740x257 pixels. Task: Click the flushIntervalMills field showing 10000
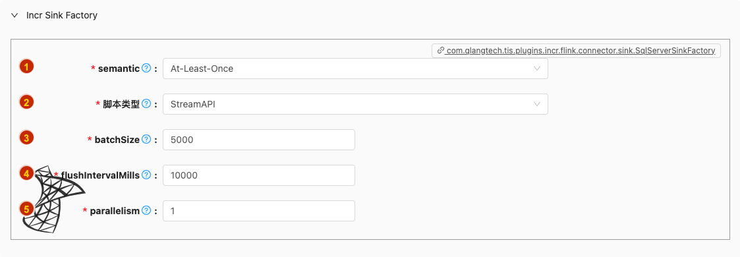click(258, 175)
